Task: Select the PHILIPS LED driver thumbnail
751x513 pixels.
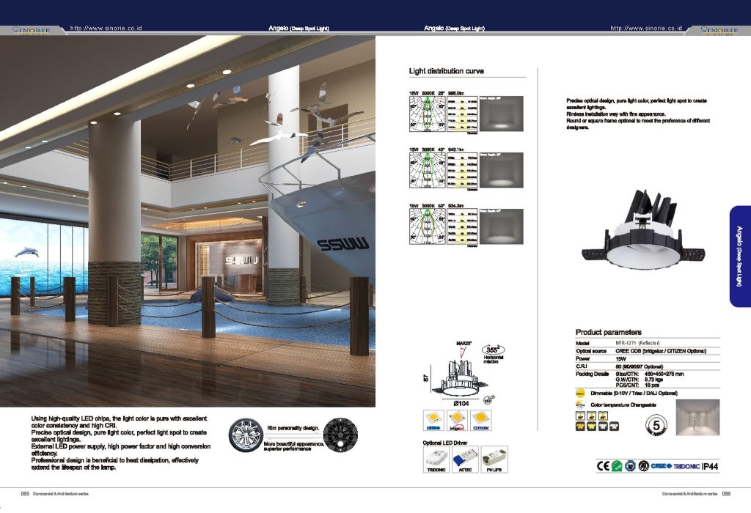Action: pyautogui.click(x=494, y=460)
